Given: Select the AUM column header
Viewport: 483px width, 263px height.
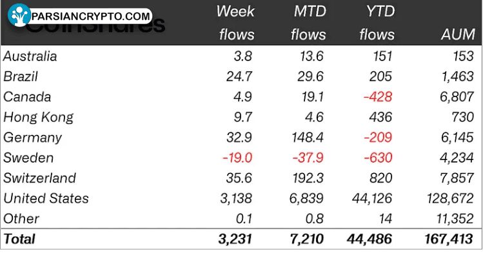Looking at the screenshot, I should pyautogui.click(x=458, y=35).
